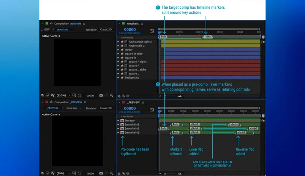Image resolution: width=305 pixels, height=176 pixels.
Task: Click primary viewer monitor icon in crosshairs viewer
Action: 47,95
